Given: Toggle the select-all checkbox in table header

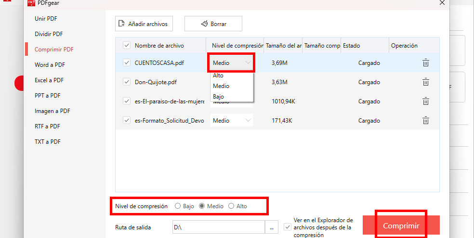Looking at the screenshot, I should (x=127, y=46).
